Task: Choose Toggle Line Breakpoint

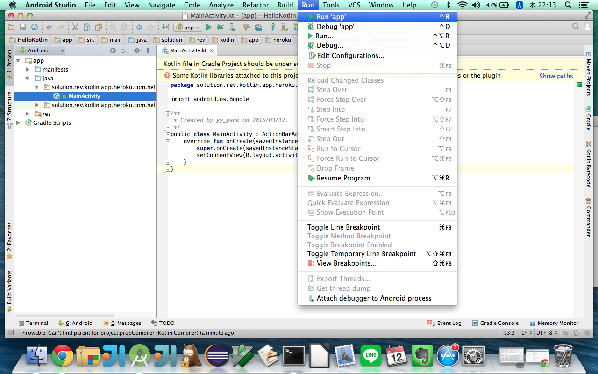Action: point(377,227)
